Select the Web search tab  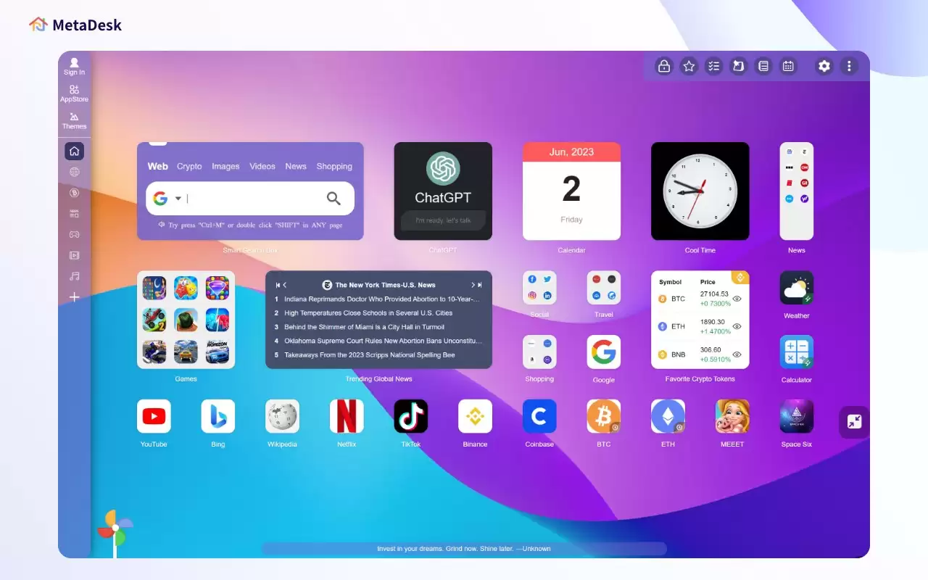158,166
